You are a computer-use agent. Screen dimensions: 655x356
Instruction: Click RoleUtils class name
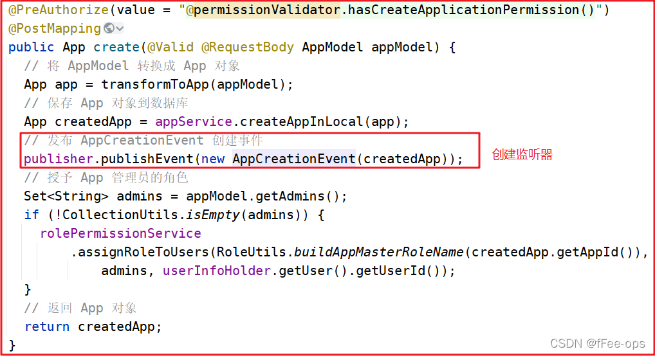pos(251,252)
